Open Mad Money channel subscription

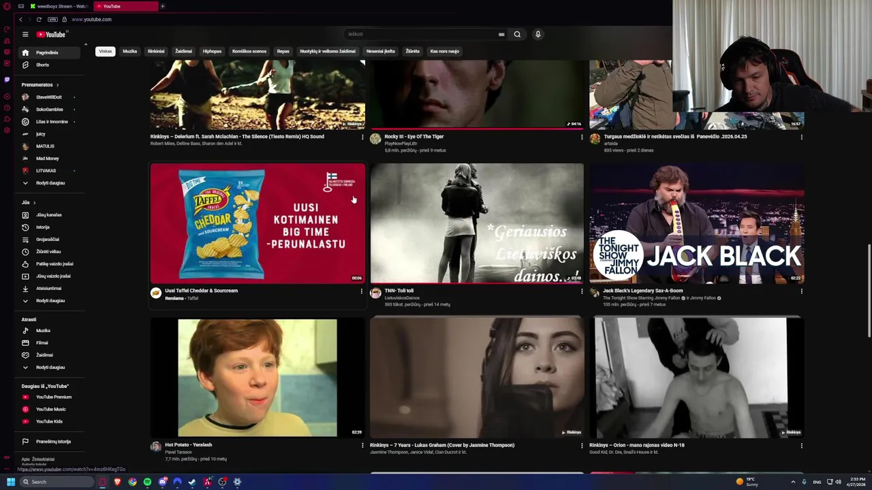point(49,159)
